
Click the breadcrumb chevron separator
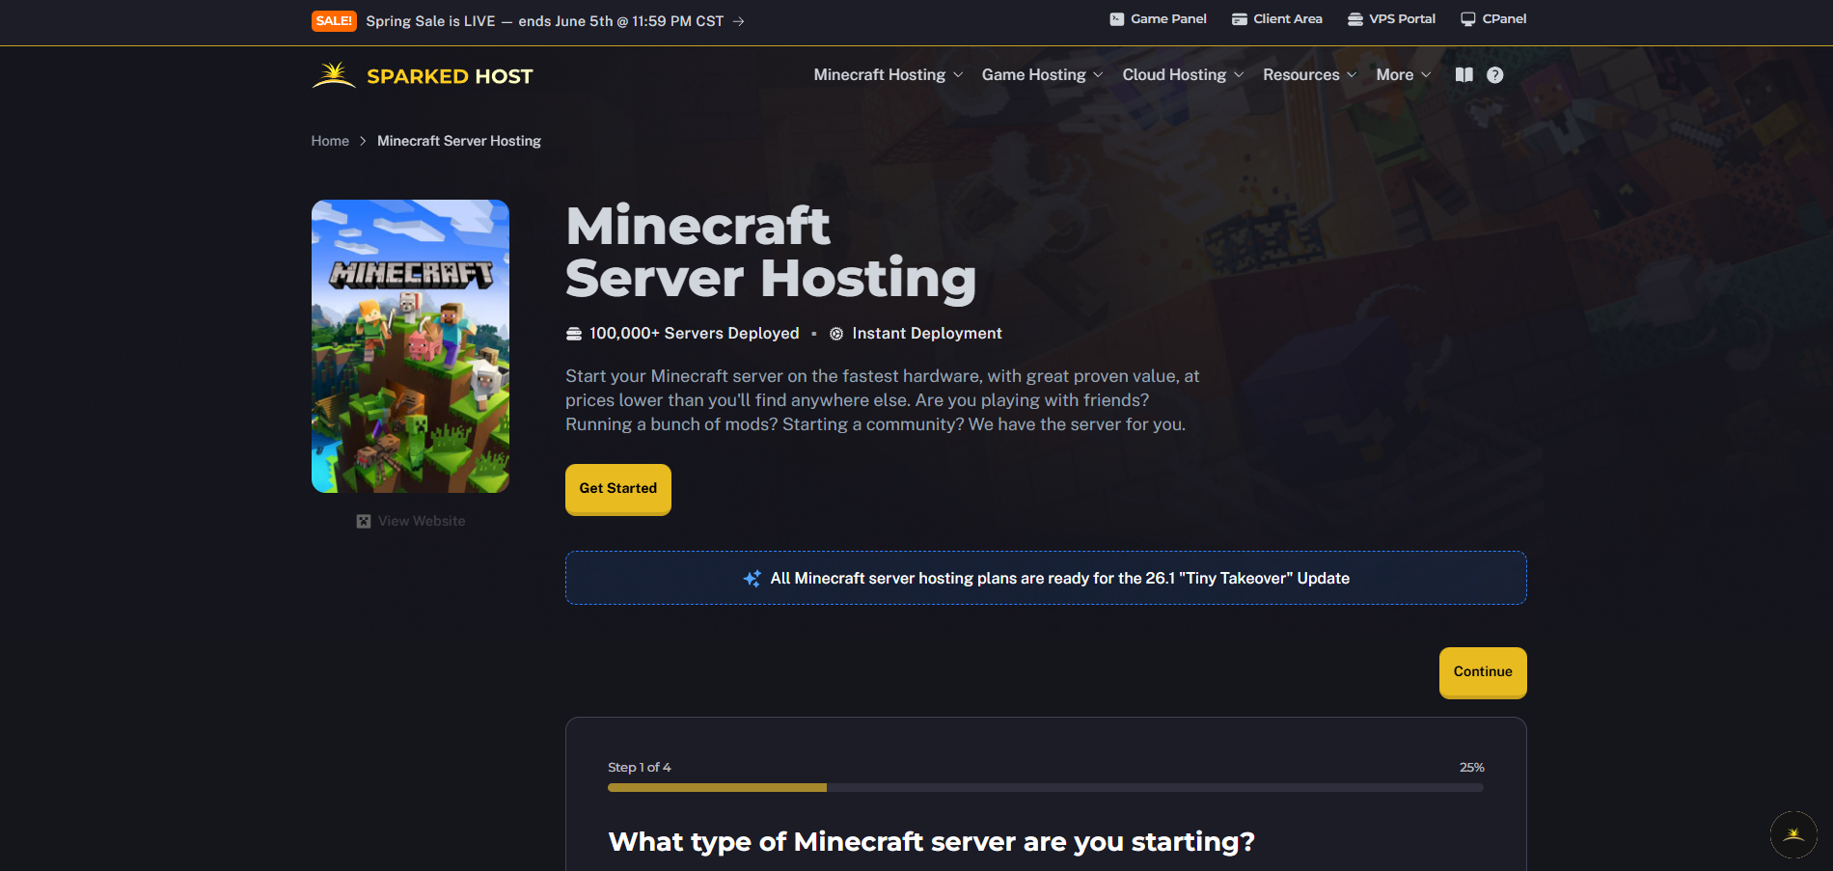(363, 141)
